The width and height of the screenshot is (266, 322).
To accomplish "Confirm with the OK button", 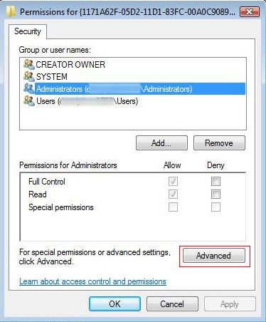I will (x=115, y=303).
